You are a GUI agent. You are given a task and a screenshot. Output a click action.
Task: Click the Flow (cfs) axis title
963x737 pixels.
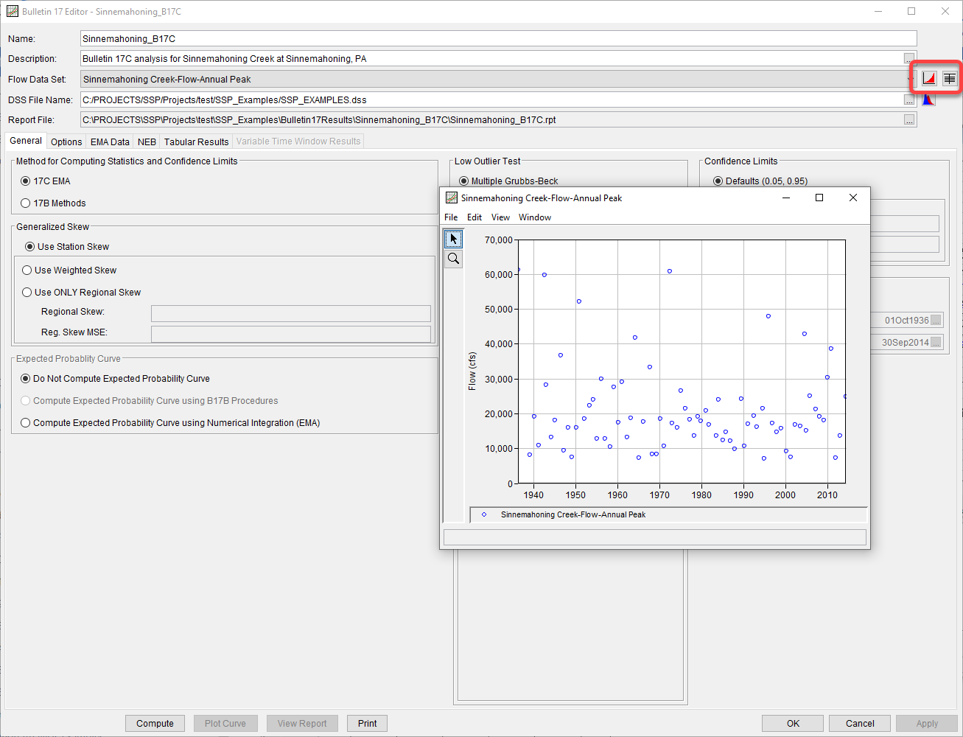[x=472, y=371]
